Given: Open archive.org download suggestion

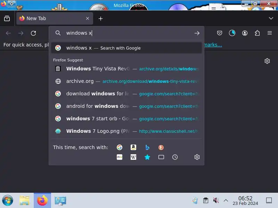Looking at the screenshot, I should pos(126,81).
